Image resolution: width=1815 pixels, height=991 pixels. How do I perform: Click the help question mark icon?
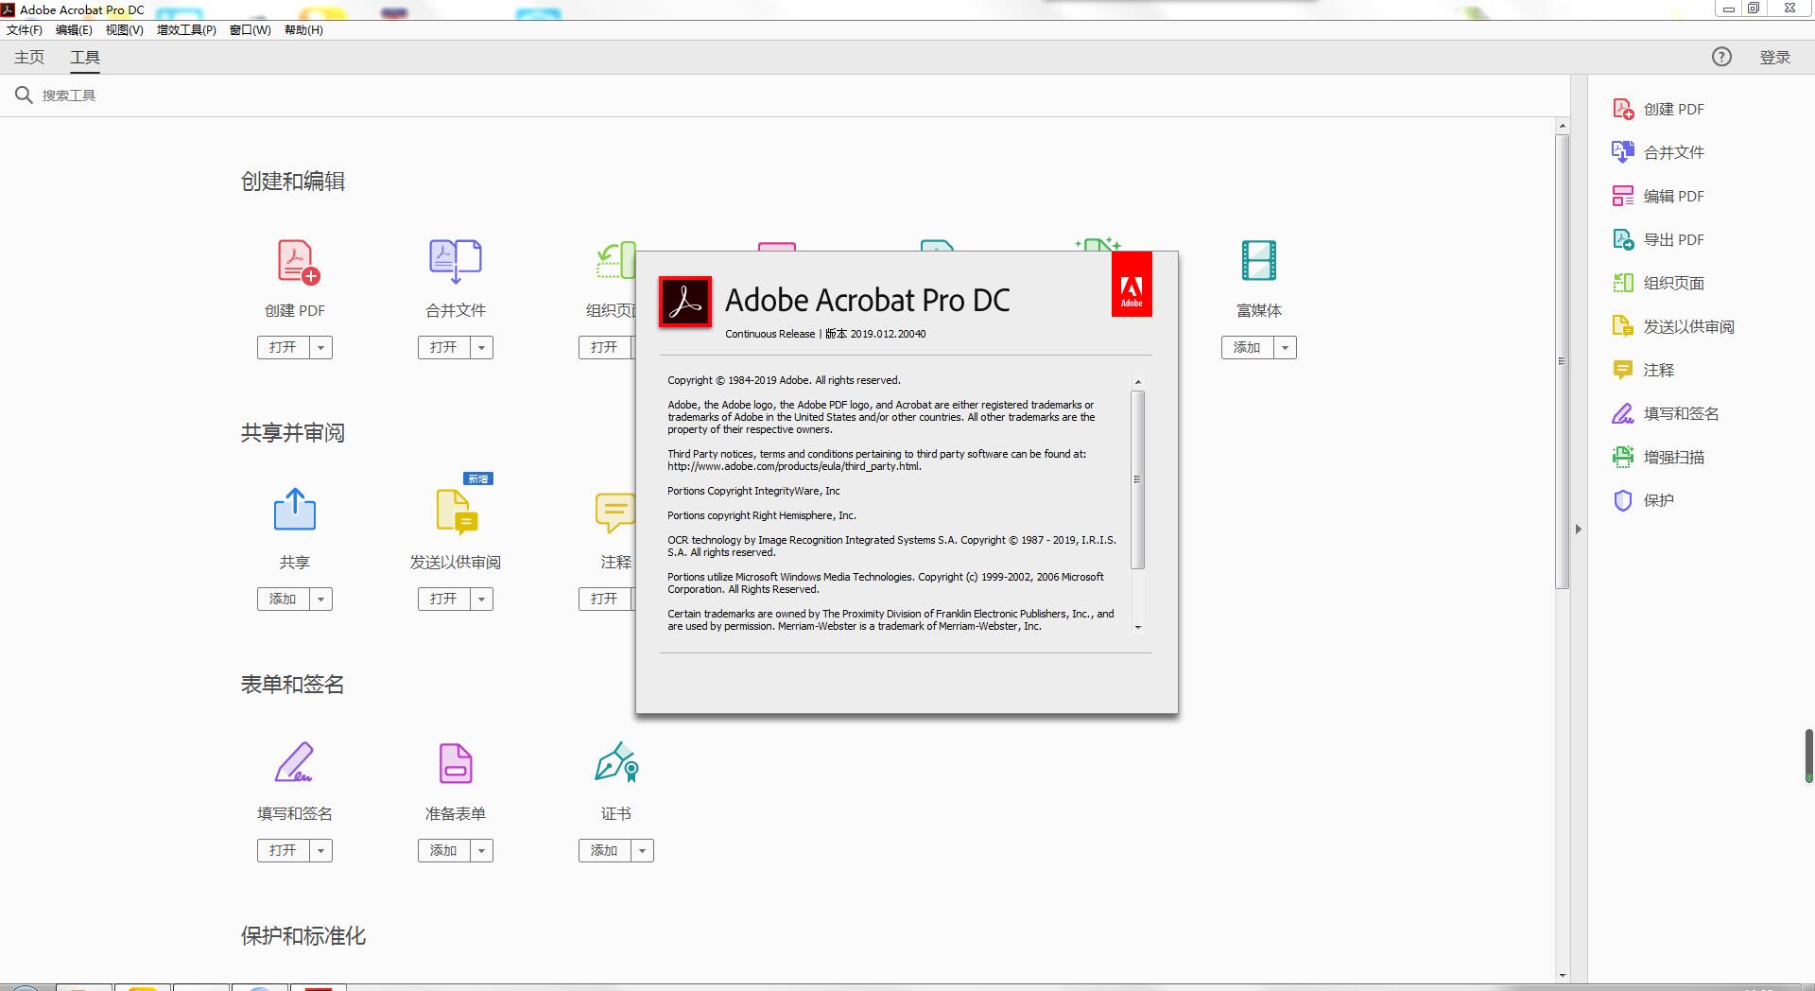pos(1721,57)
